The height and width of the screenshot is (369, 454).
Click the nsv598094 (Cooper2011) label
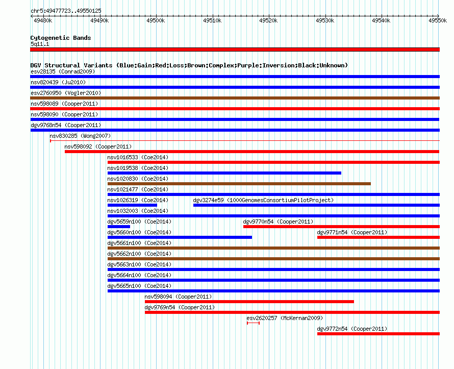coord(179,297)
